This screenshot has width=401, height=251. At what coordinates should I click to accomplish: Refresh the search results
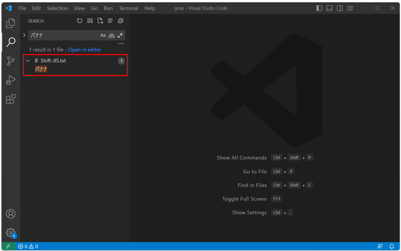point(80,21)
